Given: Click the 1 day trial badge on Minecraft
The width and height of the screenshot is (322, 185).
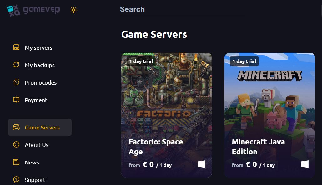Looking at the screenshot, I should click(244, 61).
